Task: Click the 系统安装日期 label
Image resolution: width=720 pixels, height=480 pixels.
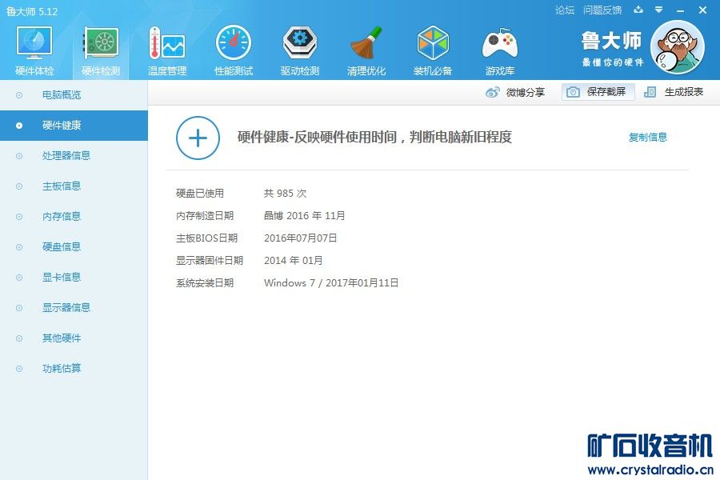Action: tap(205, 283)
